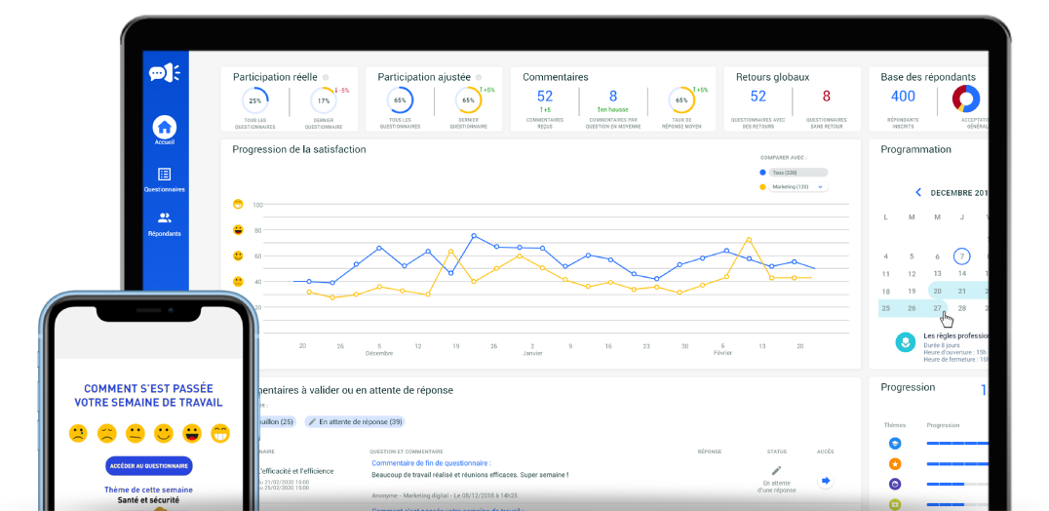The image size is (1049, 511).
Task: Click Participation ajustée 65% tous les questionnaires gauge
Action: point(400,100)
